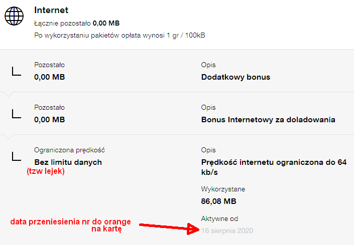Click the Bez limitu danych label
Screen dimensions: 354x245
coord(68,162)
